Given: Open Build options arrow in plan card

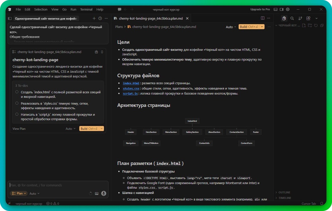Looking at the screenshot, I should (102, 129).
